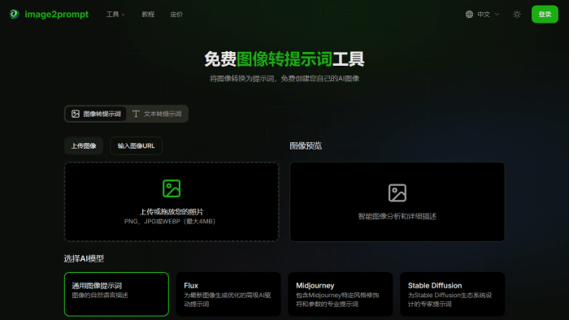Click the picture icon in 图像转提示词 tab
The image size is (569, 320).
click(76, 114)
